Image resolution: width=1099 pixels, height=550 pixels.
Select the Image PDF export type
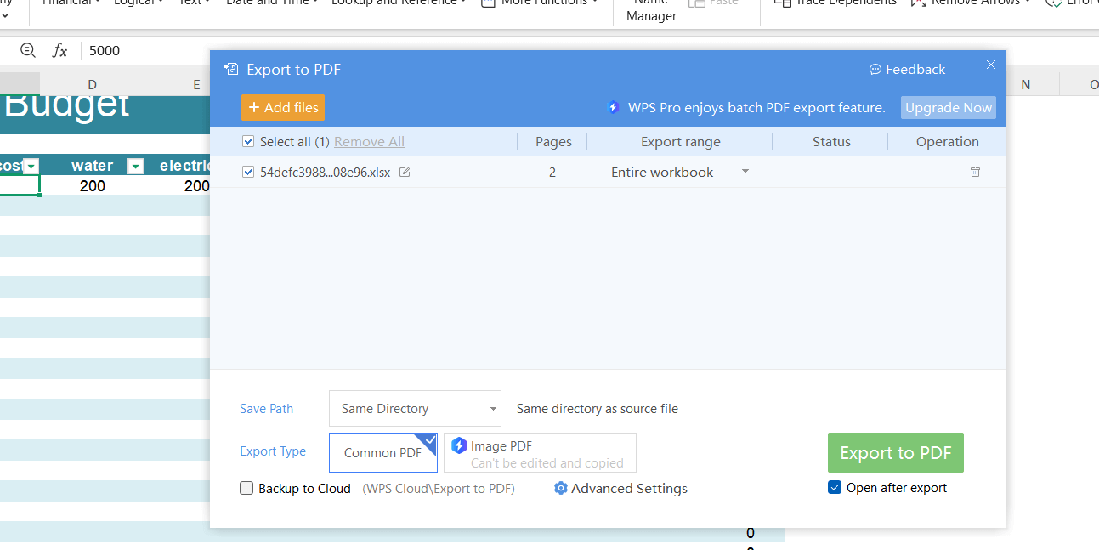point(540,452)
